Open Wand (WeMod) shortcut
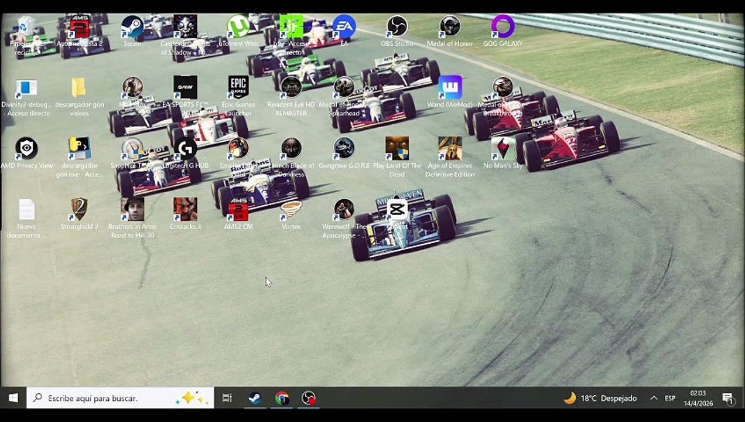Screen dimensions: 745x422 point(450,93)
